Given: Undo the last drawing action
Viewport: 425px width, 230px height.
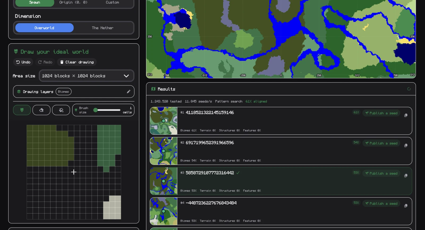Looking at the screenshot, I should click(23, 62).
